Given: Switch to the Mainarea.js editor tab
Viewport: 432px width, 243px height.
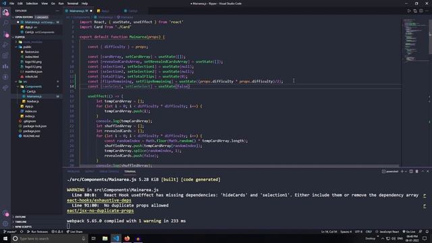Looking at the screenshot, I should pyautogui.click(x=79, y=11).
